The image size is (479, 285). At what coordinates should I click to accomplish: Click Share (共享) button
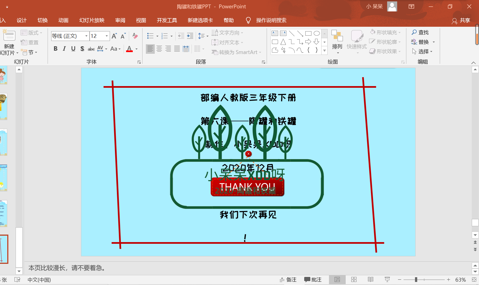click(461, 20)
